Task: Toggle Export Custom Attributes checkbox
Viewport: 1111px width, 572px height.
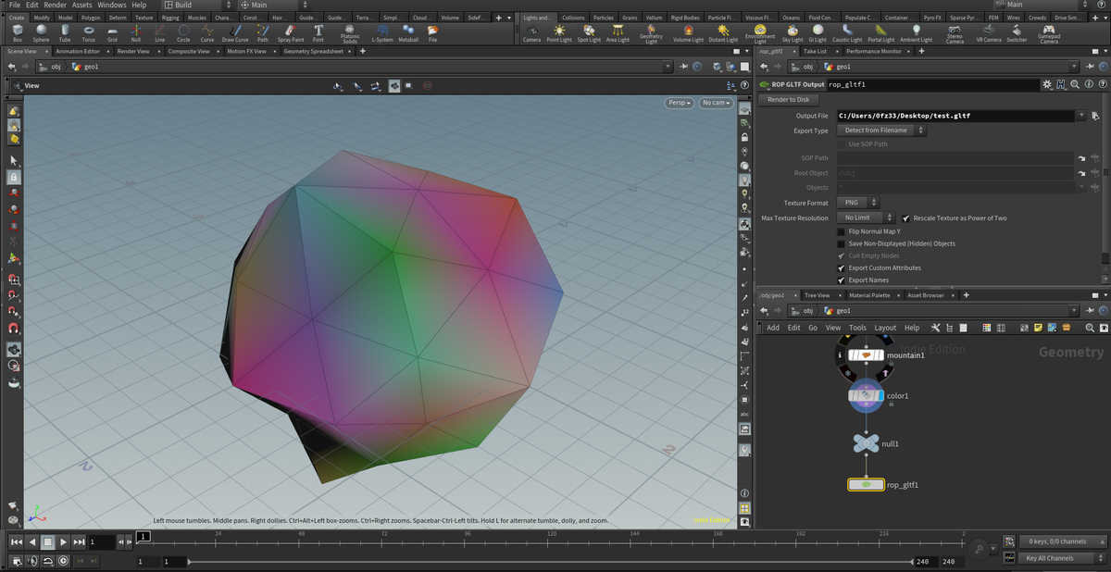Action: [x=841, y=267]
